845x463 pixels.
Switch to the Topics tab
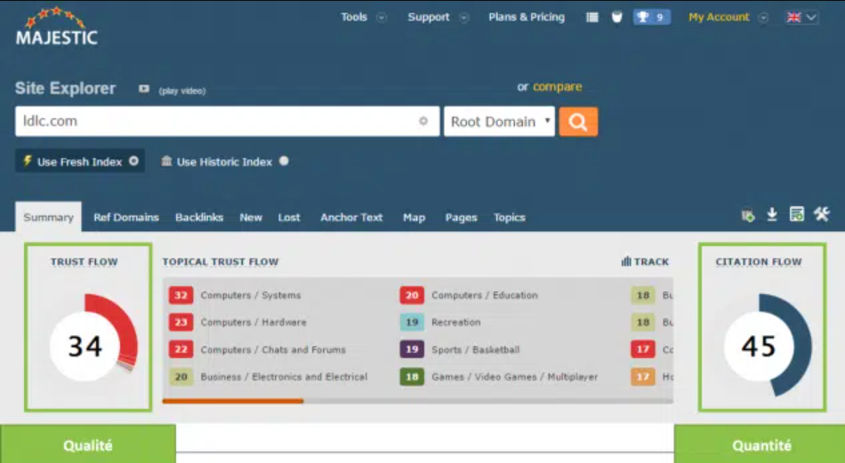[x=510, y=217]
